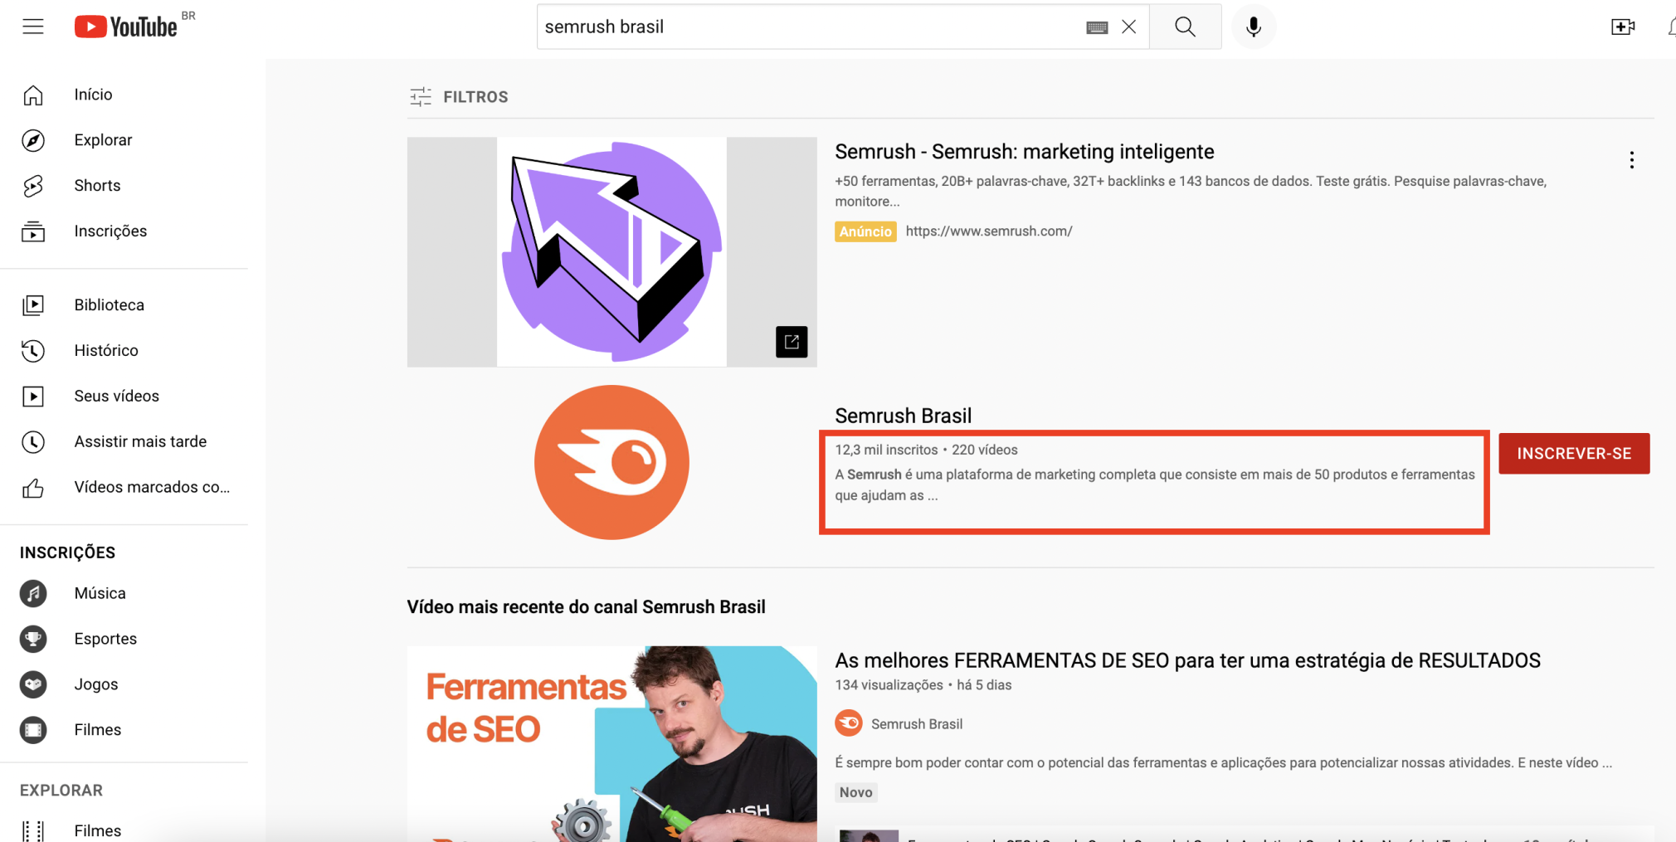Click the keyboard input icon in search bar

coord(1096,26)
